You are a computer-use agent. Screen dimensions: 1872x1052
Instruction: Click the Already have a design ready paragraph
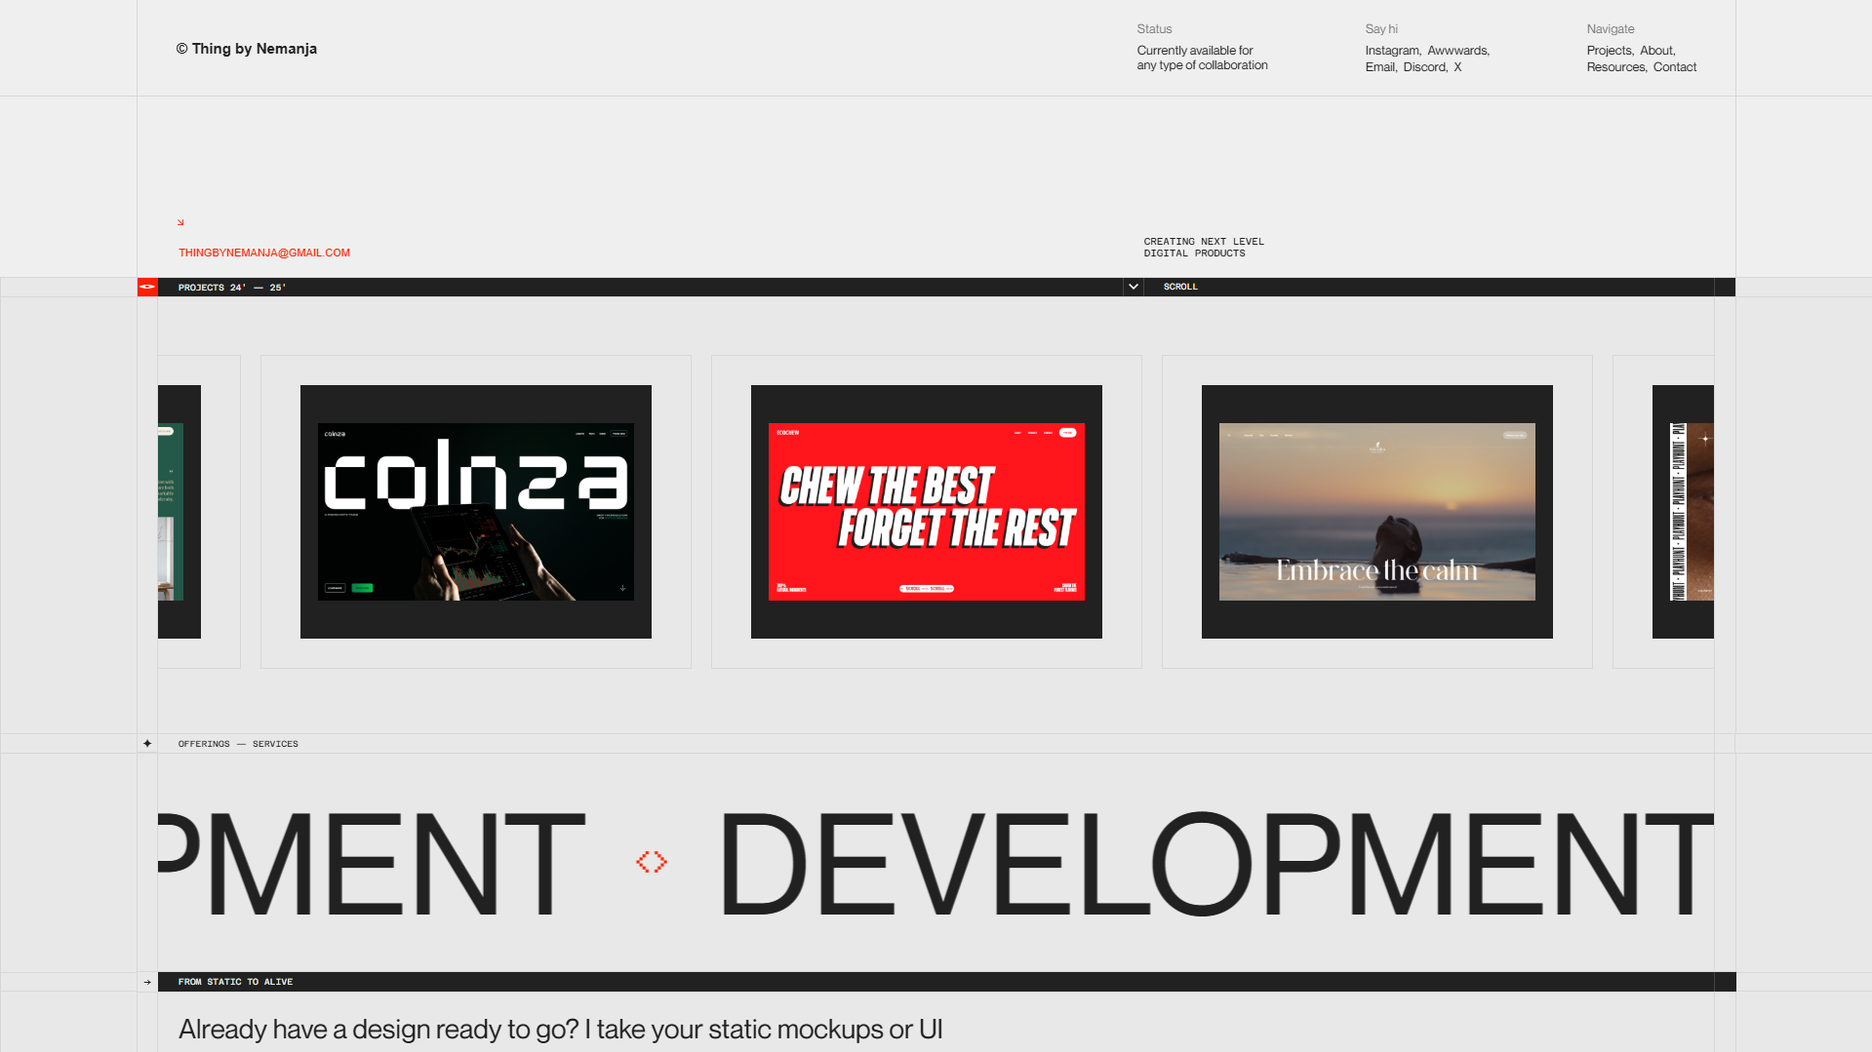pos(560,1030)
